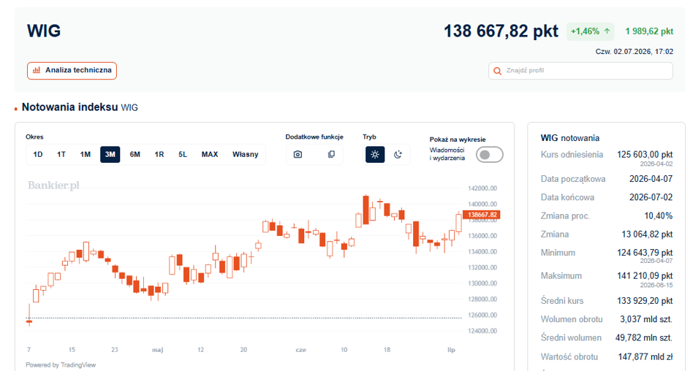The image size is (693, 371).
Task: Click Data początkowa value 2026-04-07
Action: [x=651, y=179]
